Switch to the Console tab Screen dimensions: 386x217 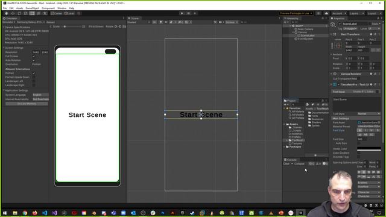[291, 160]
